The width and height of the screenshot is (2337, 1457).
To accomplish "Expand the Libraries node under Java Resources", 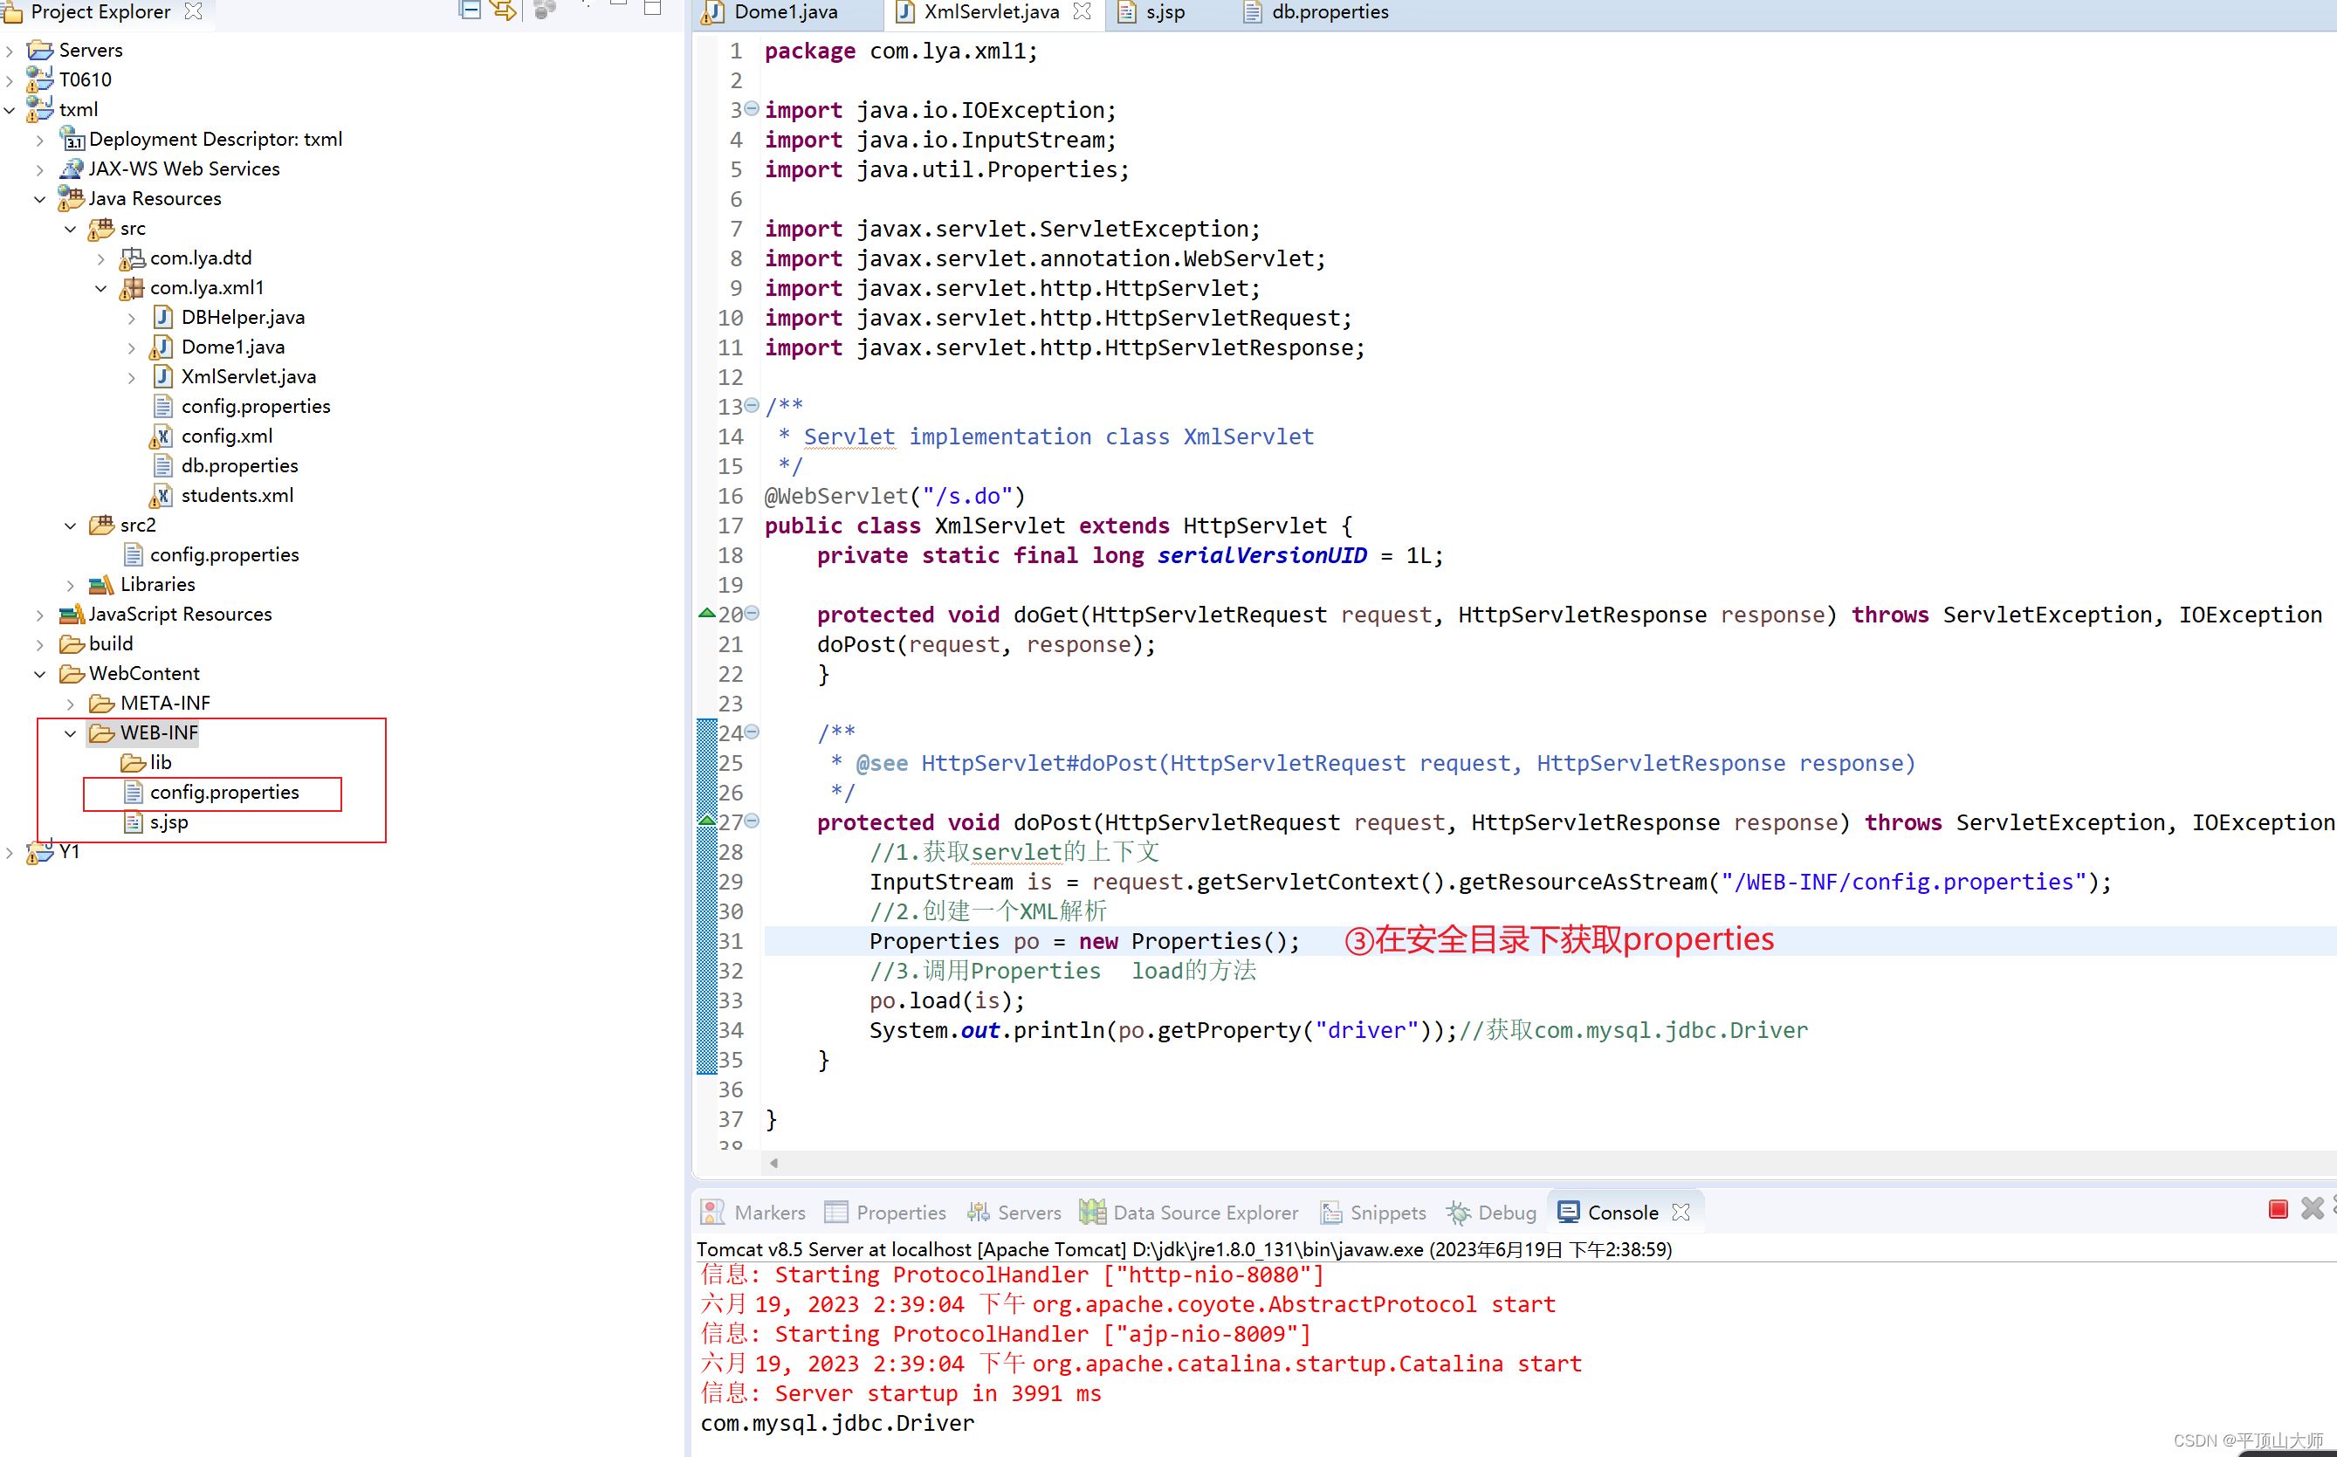I will click(69, 584).
